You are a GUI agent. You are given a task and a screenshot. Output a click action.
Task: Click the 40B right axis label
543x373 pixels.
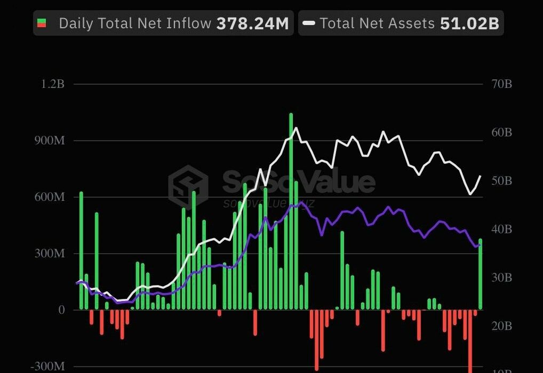[x=501, y=229]
